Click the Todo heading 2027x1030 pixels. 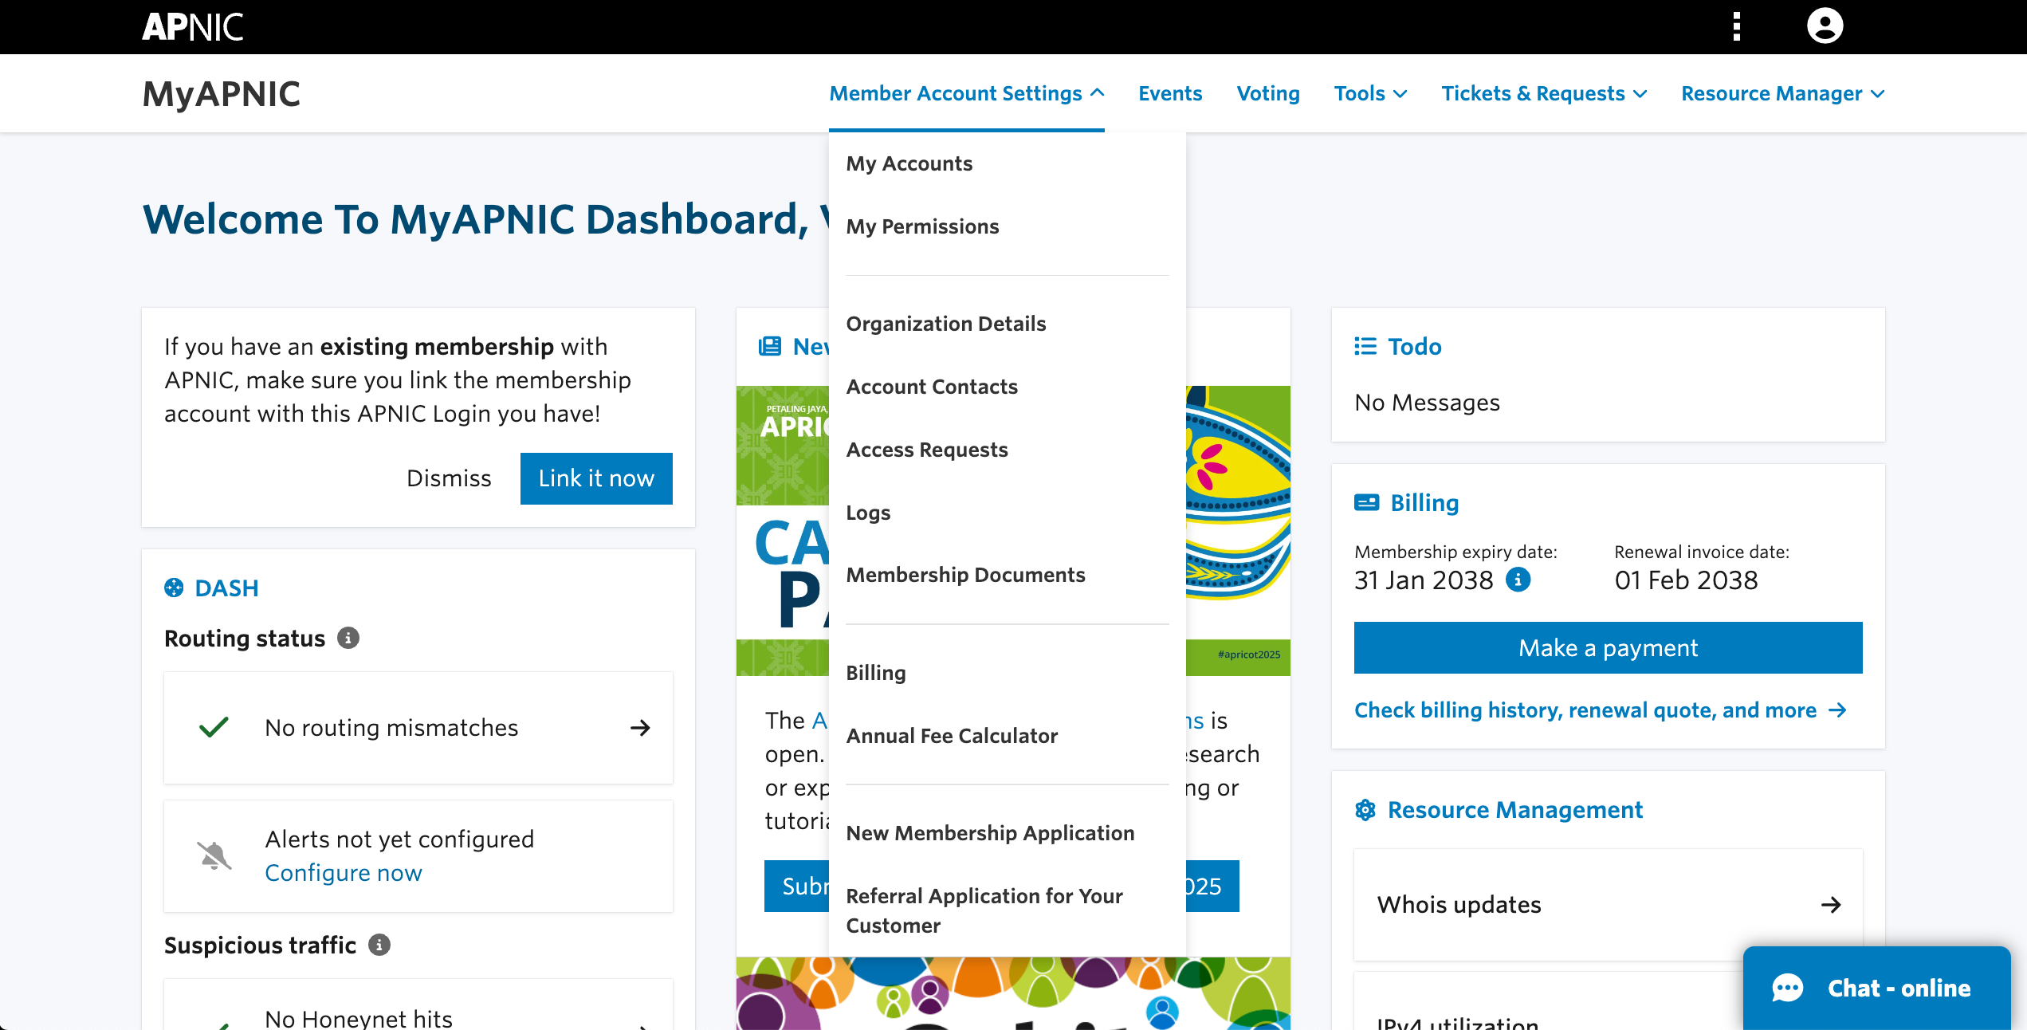point(1415,347)
